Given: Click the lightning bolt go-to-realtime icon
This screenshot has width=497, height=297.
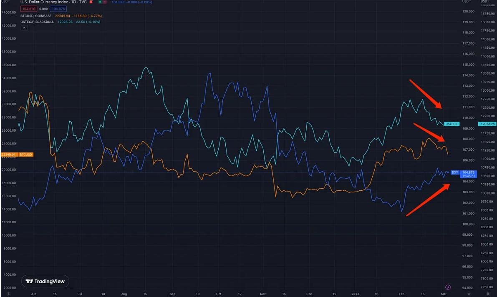Looking at the screenshot, I should [x=448, y=287].
